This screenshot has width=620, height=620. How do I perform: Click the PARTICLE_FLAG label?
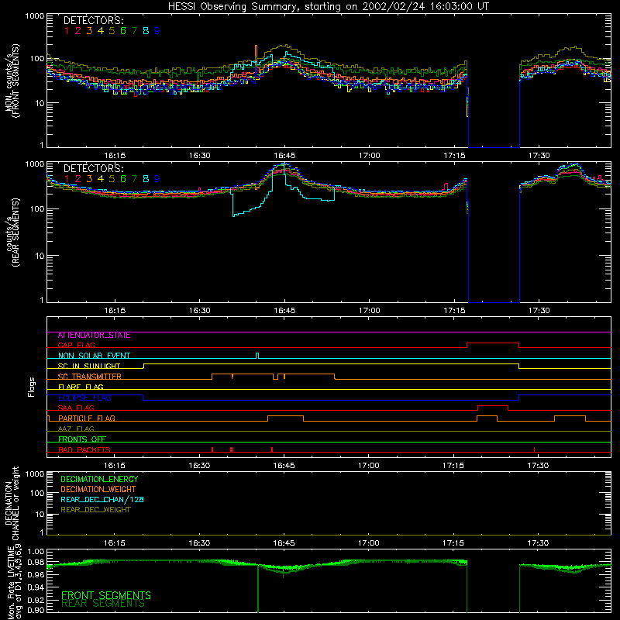tap(87, 418)
